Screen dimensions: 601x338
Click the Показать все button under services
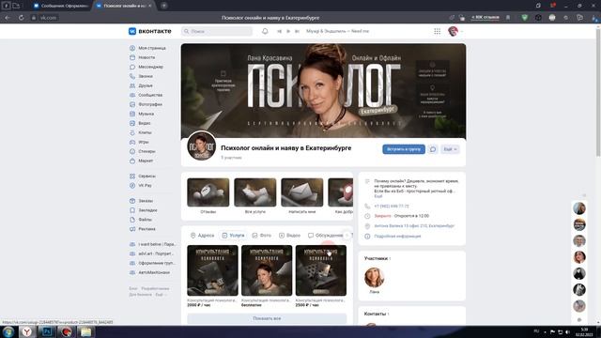click(267, 318)
